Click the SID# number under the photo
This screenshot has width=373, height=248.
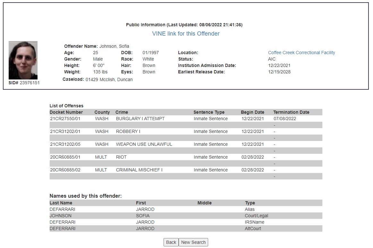point(30,83)
